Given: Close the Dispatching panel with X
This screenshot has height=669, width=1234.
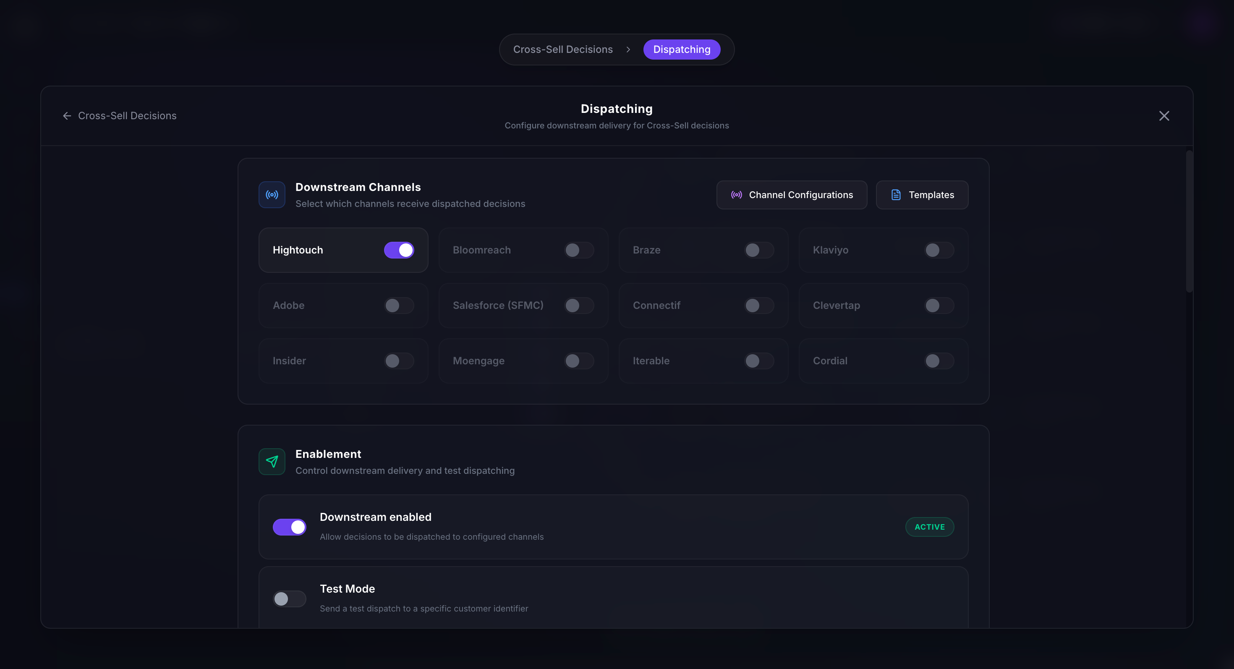Looking at the screenshot, I should point(1164,116).
